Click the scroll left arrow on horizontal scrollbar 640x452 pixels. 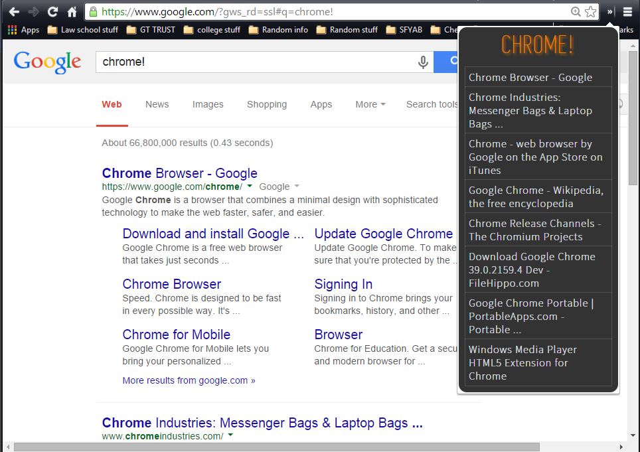(x=8, y=447)
